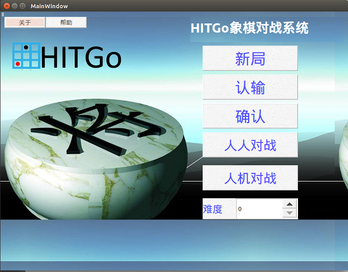Click the HITGo象棋对战系统 title text
348x272 pixels.
click(x=249, y=28)
